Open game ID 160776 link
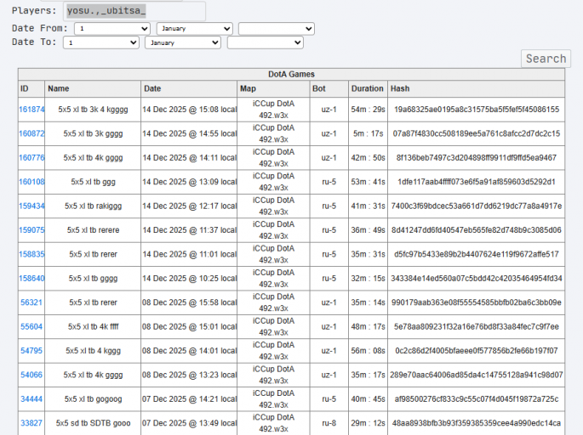The image size is (583, 435). [x=31, y=158]
